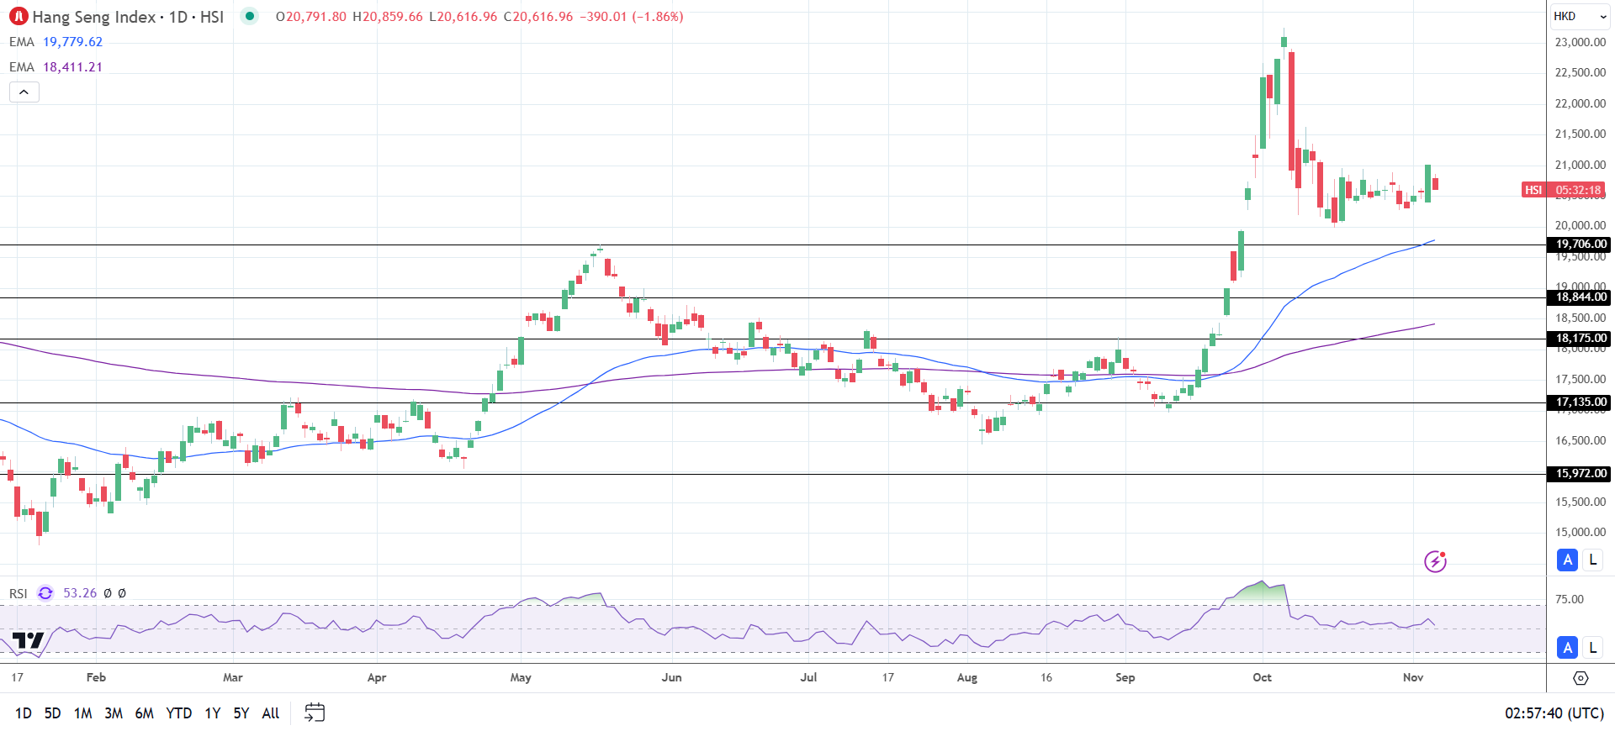
Task: Click the 18,175.00 price line label
Action: pos(1580,339)
